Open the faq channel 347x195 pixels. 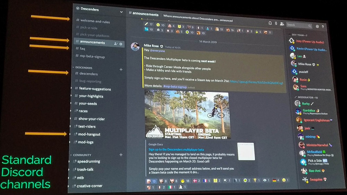coord(81,48)
